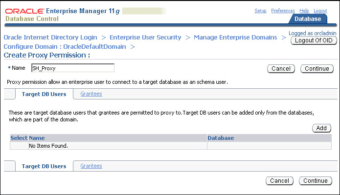Open the Setup link
Screen dimensions: 340x195
[x=260, y=11]
